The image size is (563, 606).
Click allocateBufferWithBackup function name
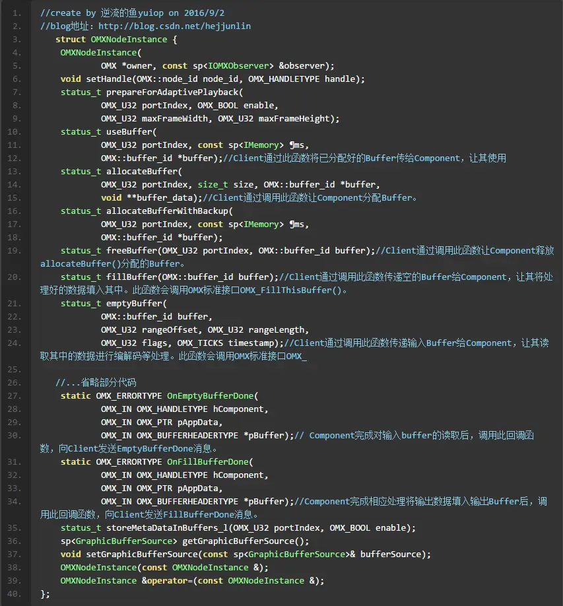(167, 211)
